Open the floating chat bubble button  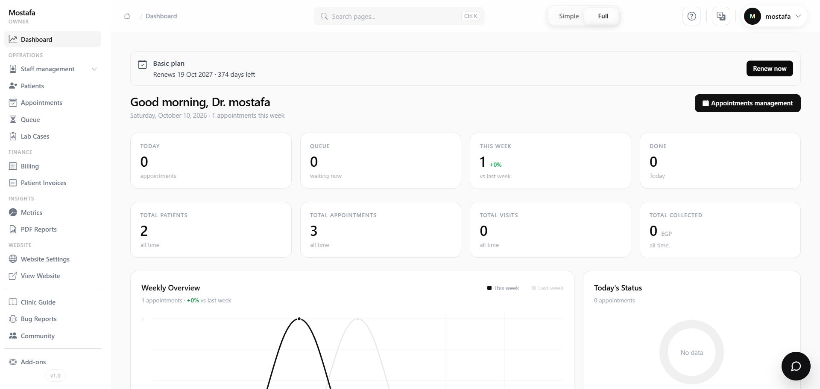click(x=796, y=366)
